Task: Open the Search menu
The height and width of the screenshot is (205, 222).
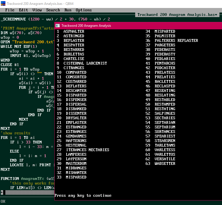Action: pyautogui.click(x=53, y=10)
